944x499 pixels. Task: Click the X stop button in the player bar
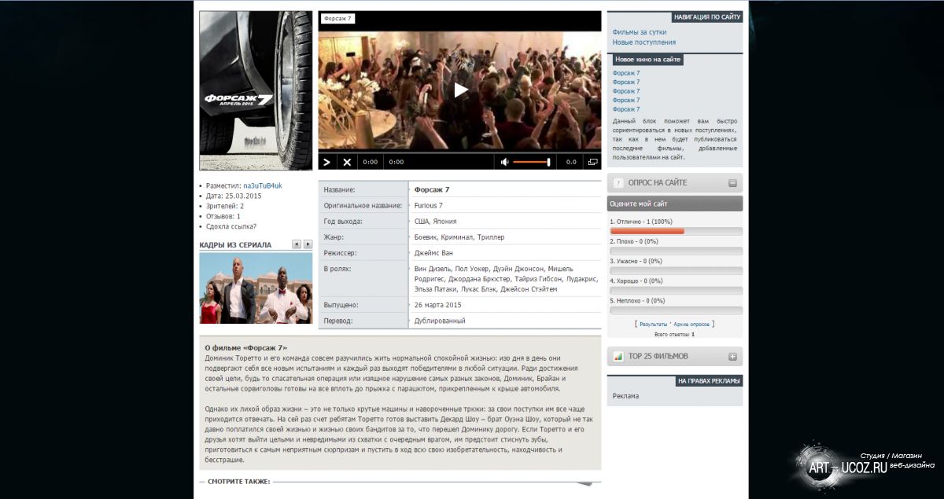point(347,162)
